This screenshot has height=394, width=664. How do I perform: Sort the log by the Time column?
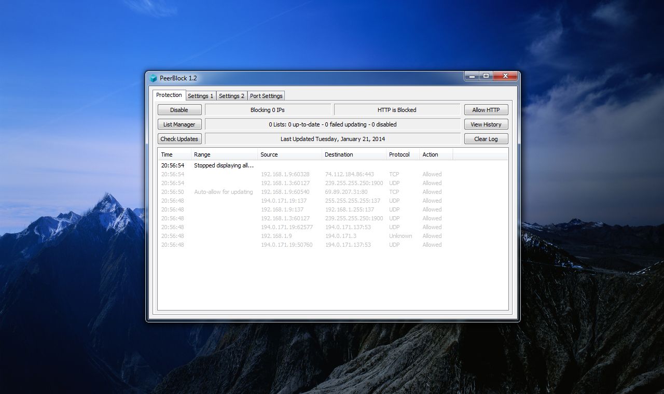point(174,154)
